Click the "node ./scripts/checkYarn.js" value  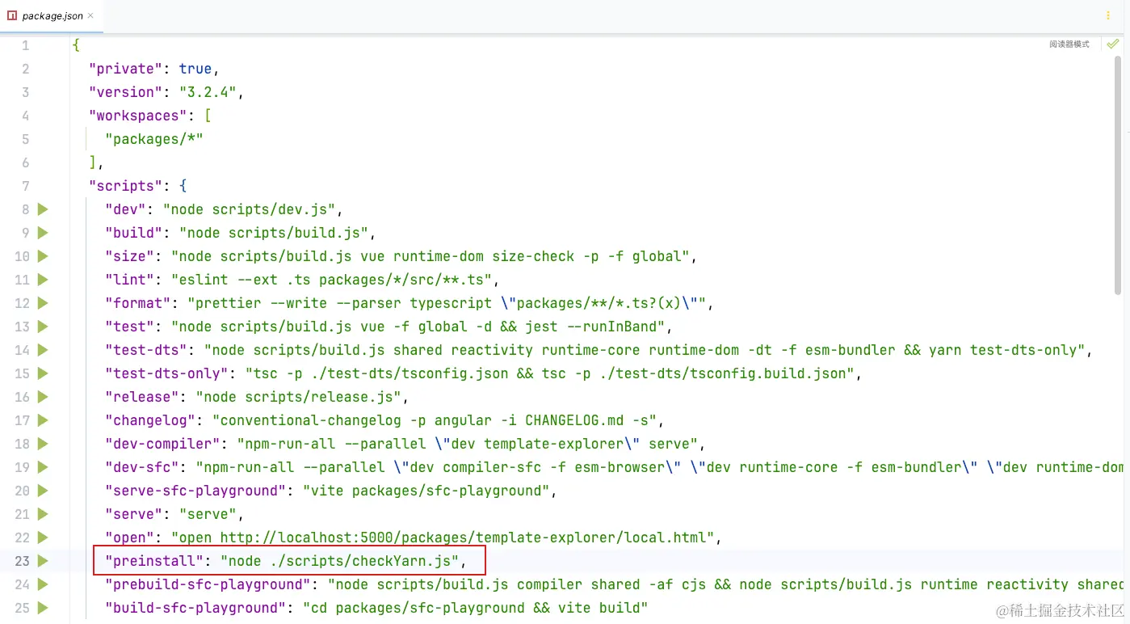point(339,561)
